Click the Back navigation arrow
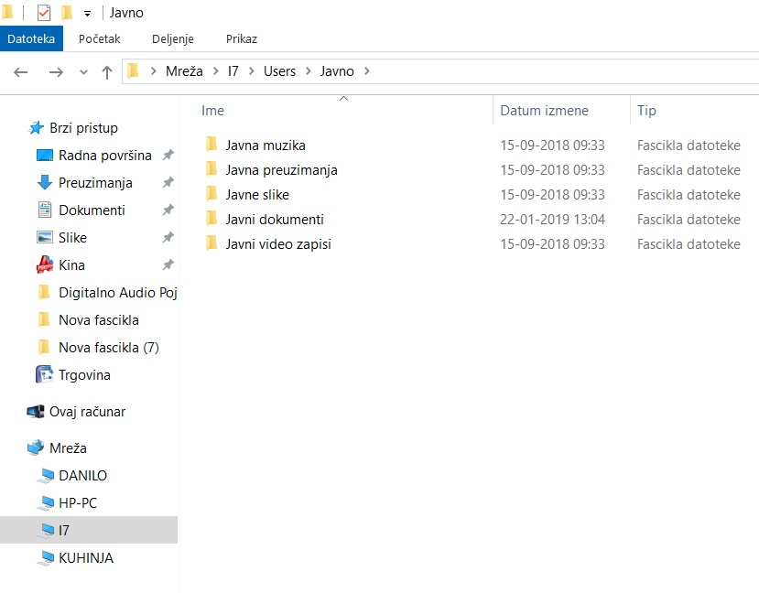Image resolution: width=759 pixels, height=593 pixels. click(x=21, y=71)
